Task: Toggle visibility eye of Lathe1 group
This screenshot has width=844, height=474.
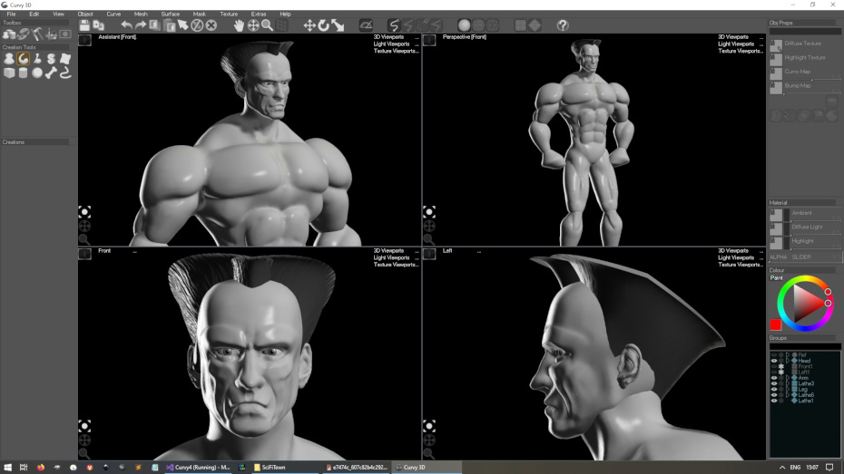Action: coord(774,401)
